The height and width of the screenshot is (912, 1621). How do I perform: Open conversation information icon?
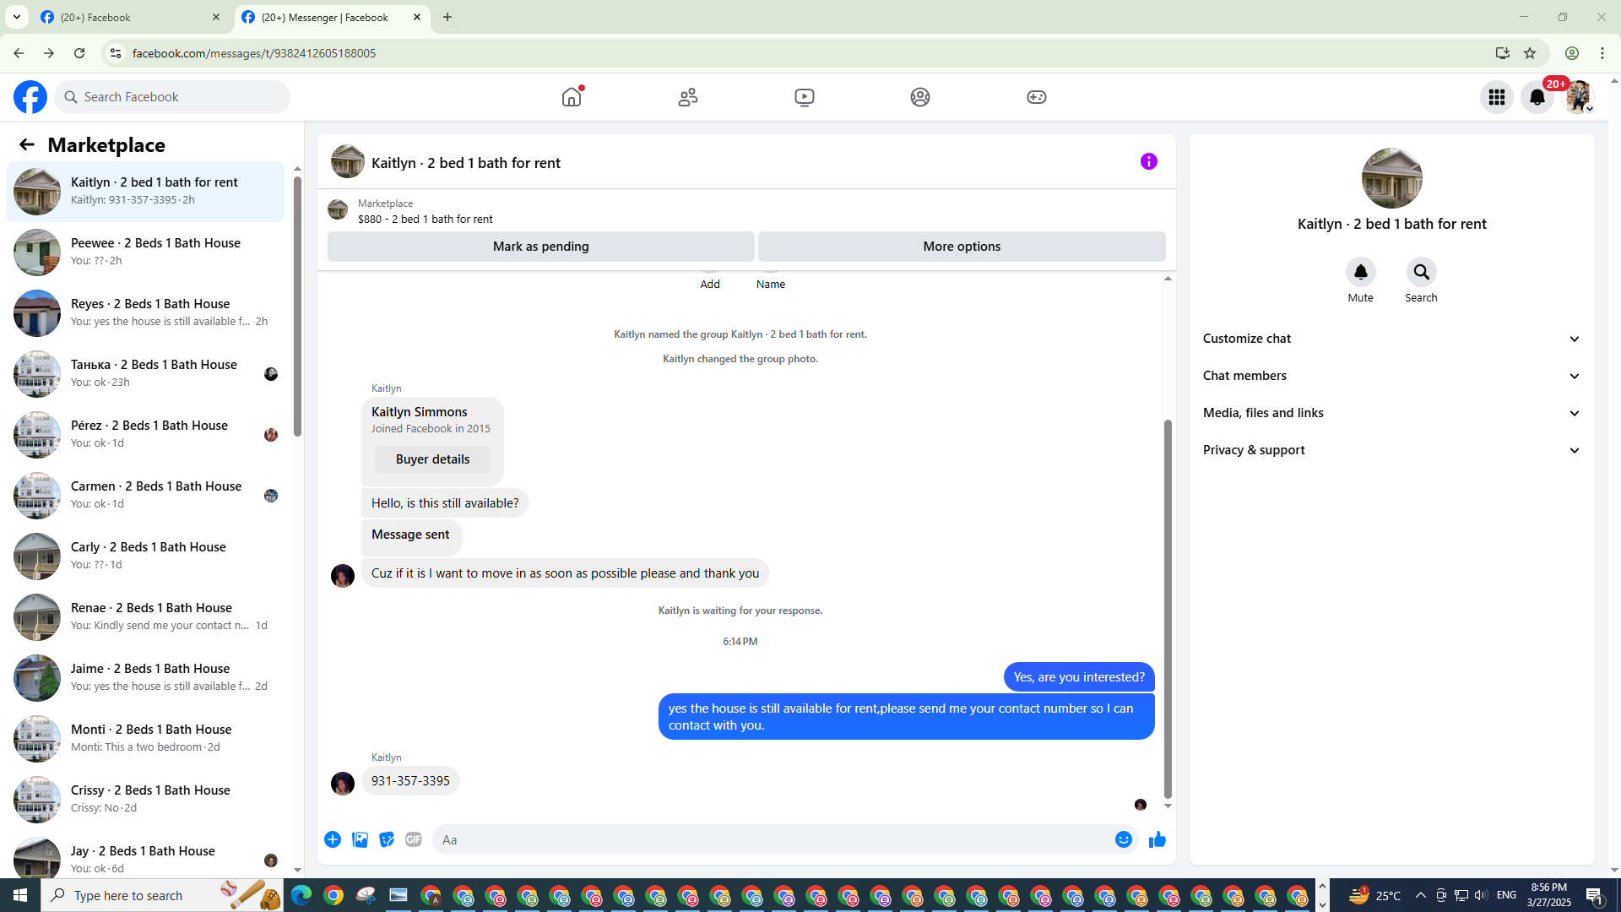point(1149,161)
